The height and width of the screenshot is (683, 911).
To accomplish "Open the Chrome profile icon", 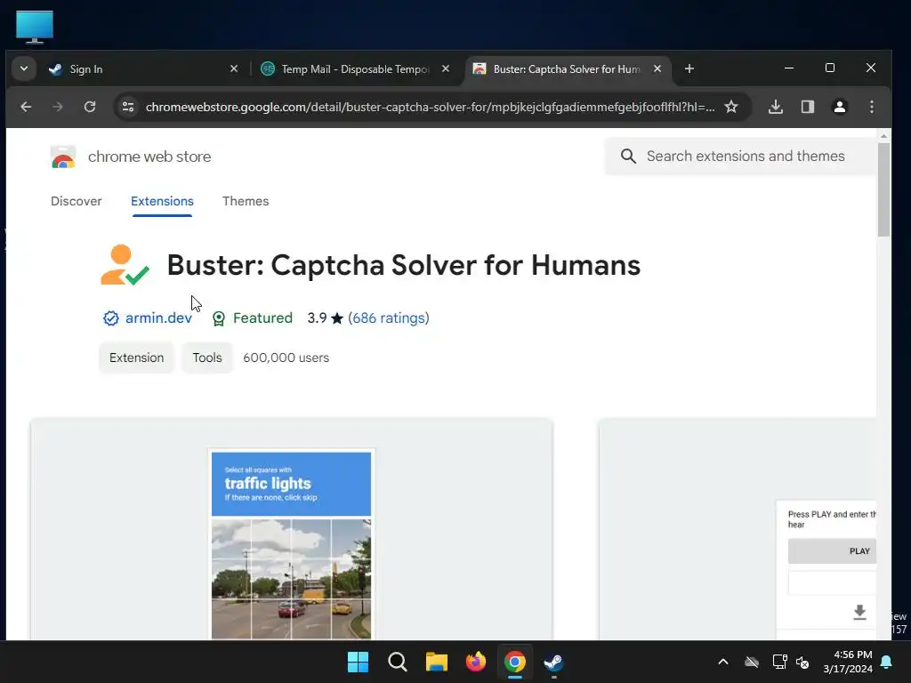I will (840, 107).
